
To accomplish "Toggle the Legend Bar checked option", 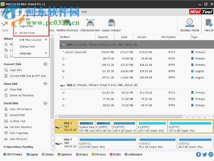I will [31, 26].
